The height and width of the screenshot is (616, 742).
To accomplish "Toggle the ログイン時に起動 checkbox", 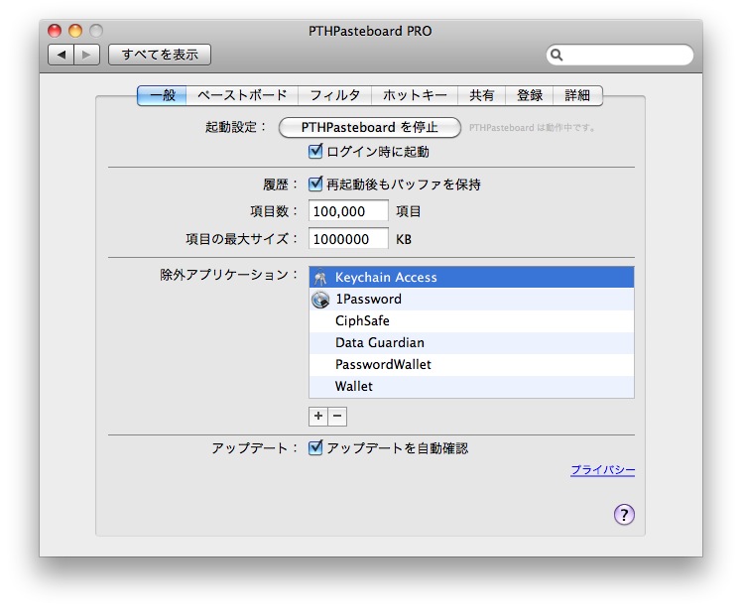I will [316, 152].
